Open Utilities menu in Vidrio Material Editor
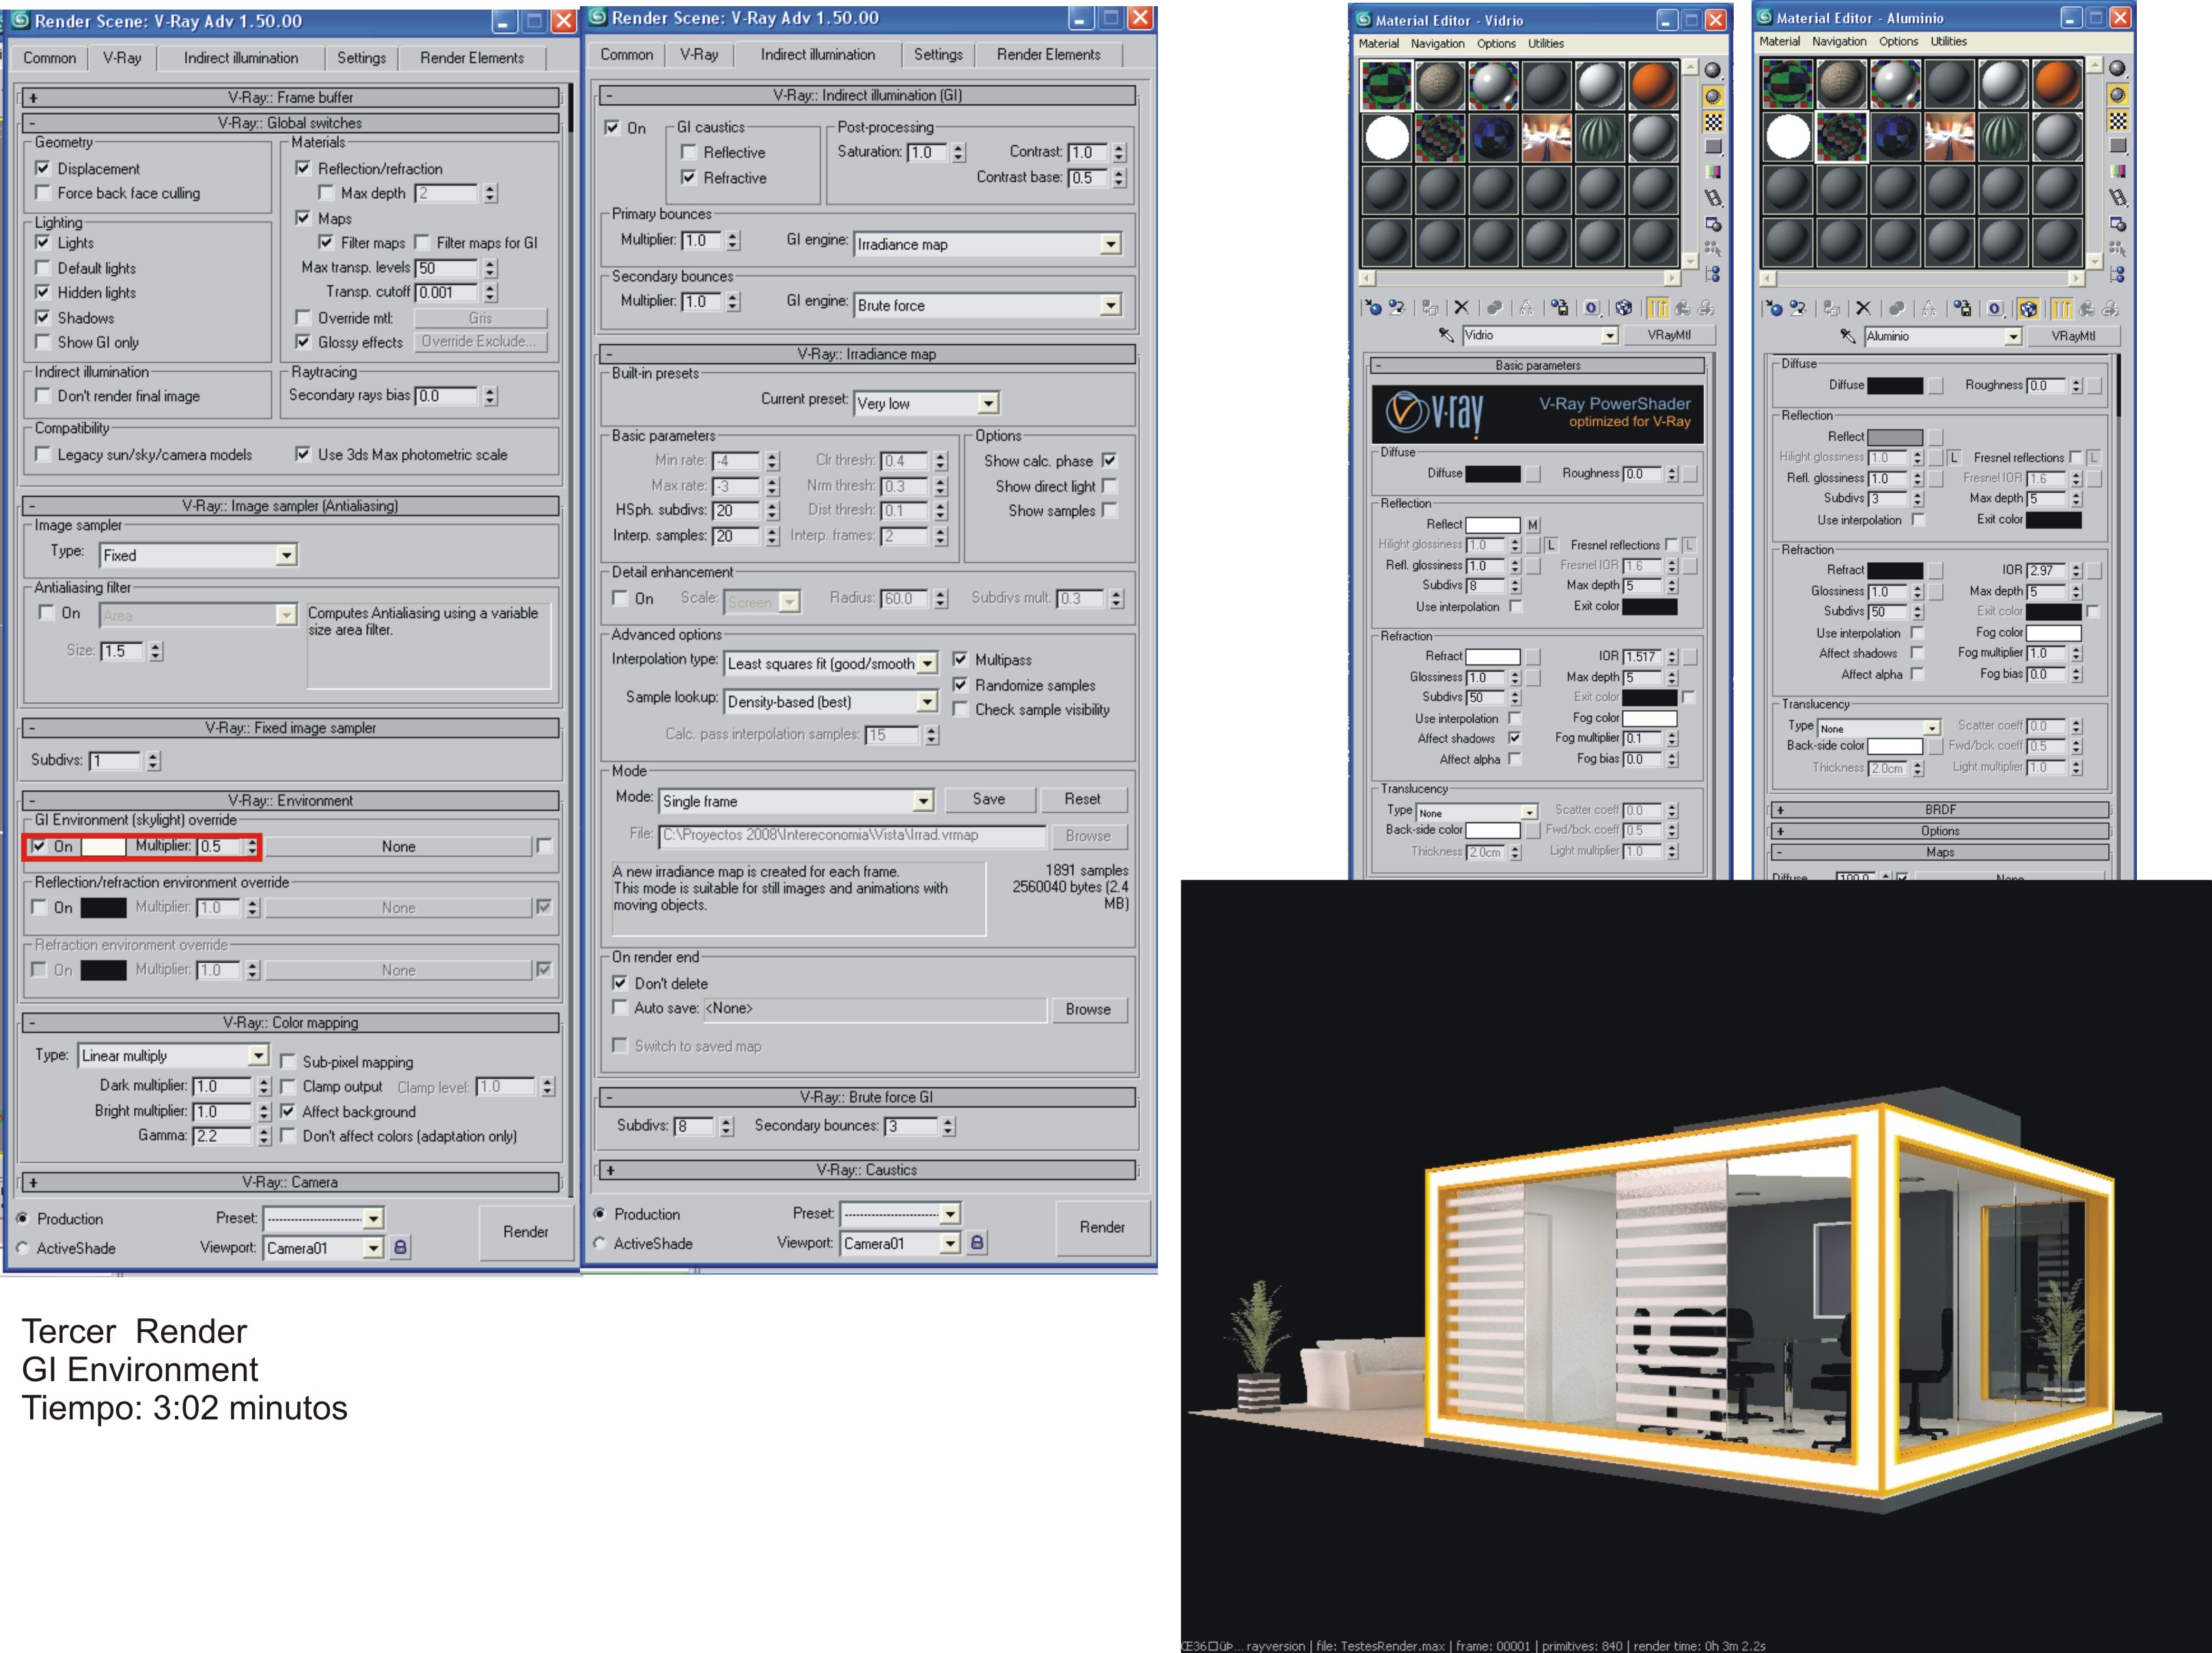 pyautogui.click(x=1545, y=43)
